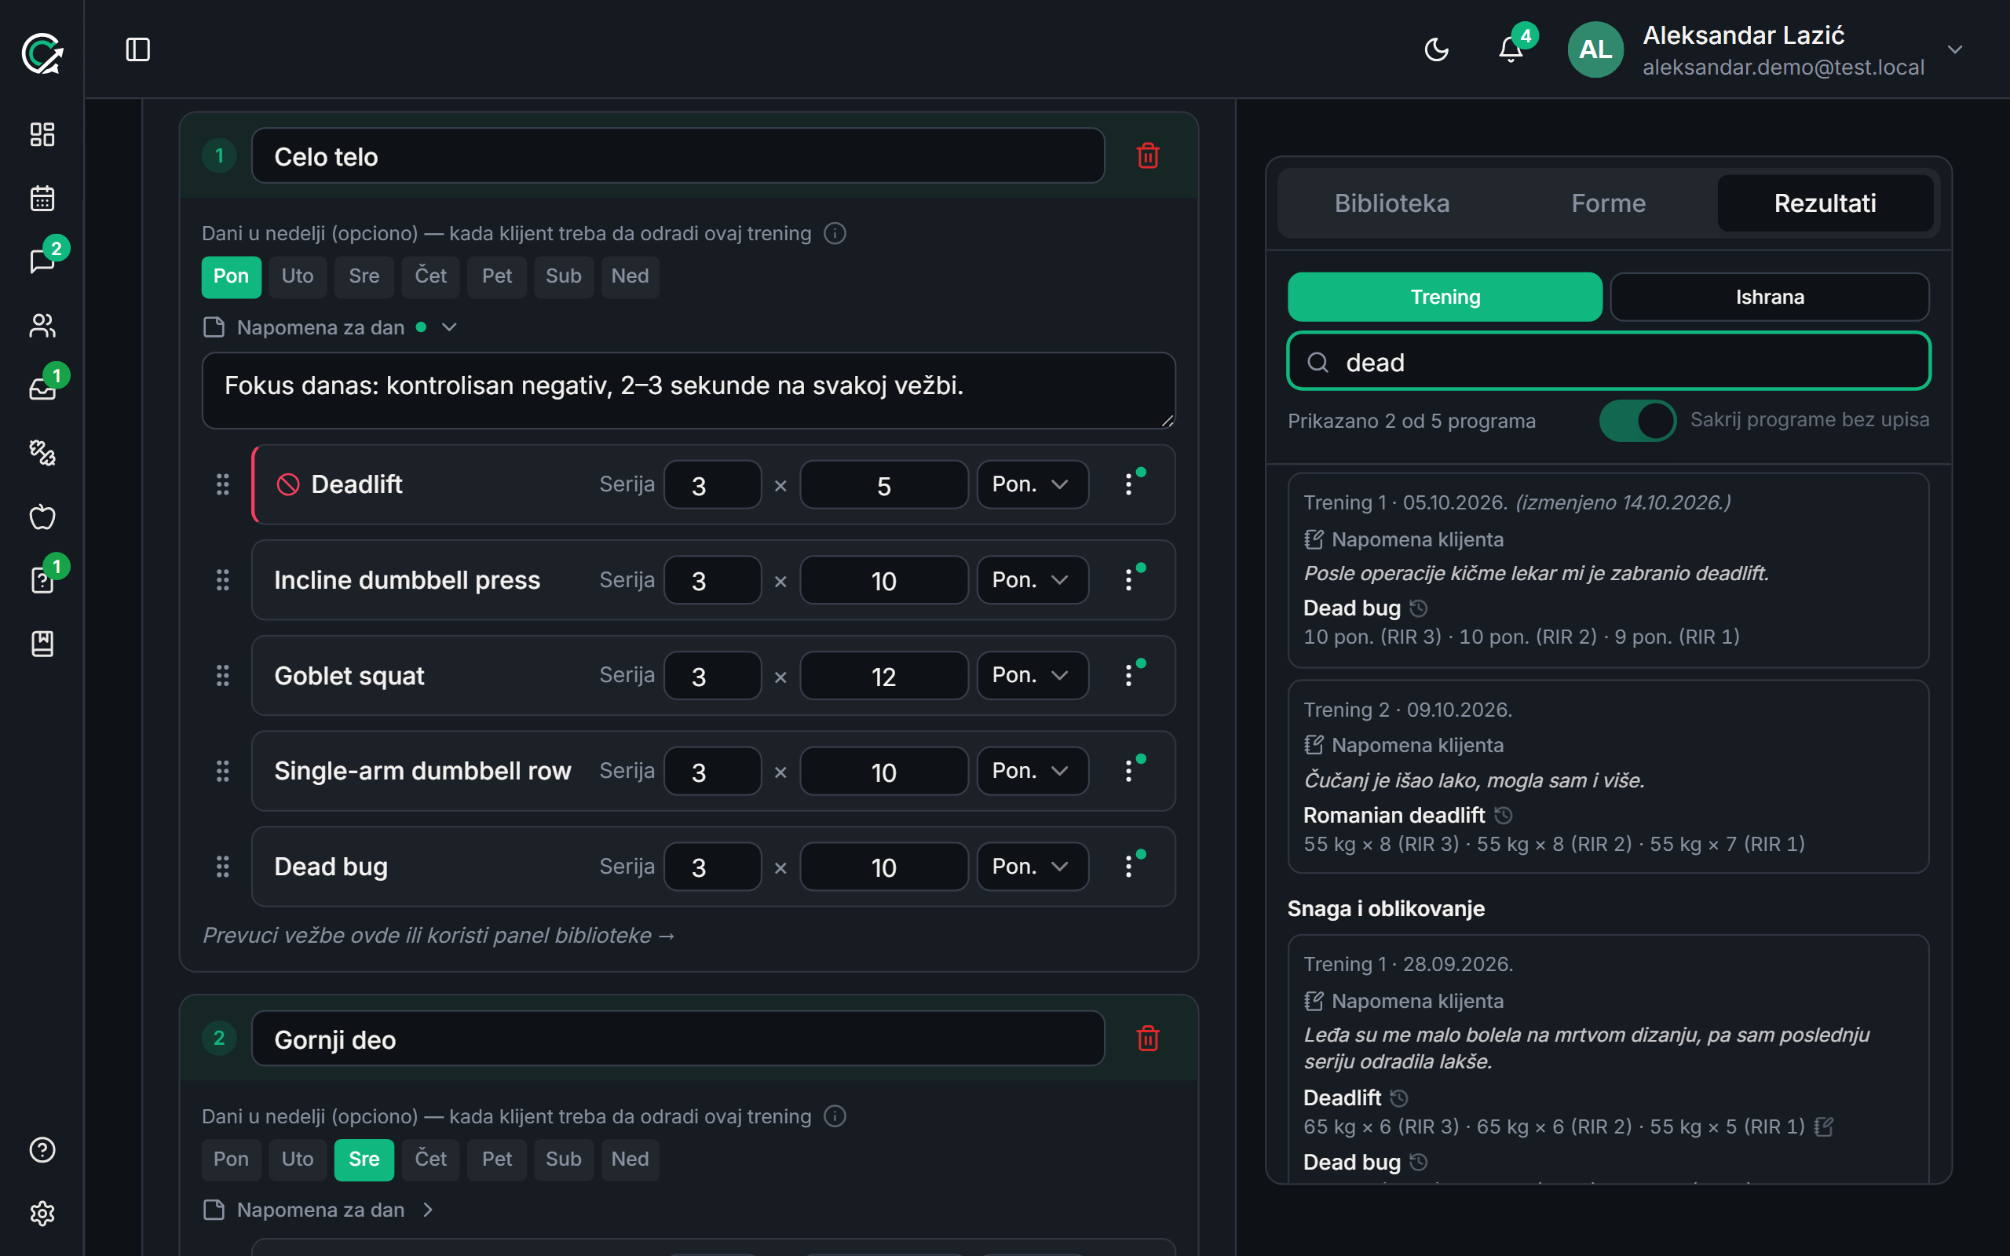The width and height of the screenshot is (2010, 1256).
Task: Open help question mark in sidebar
Action: pyautogui.click(x=42, y=1150)
